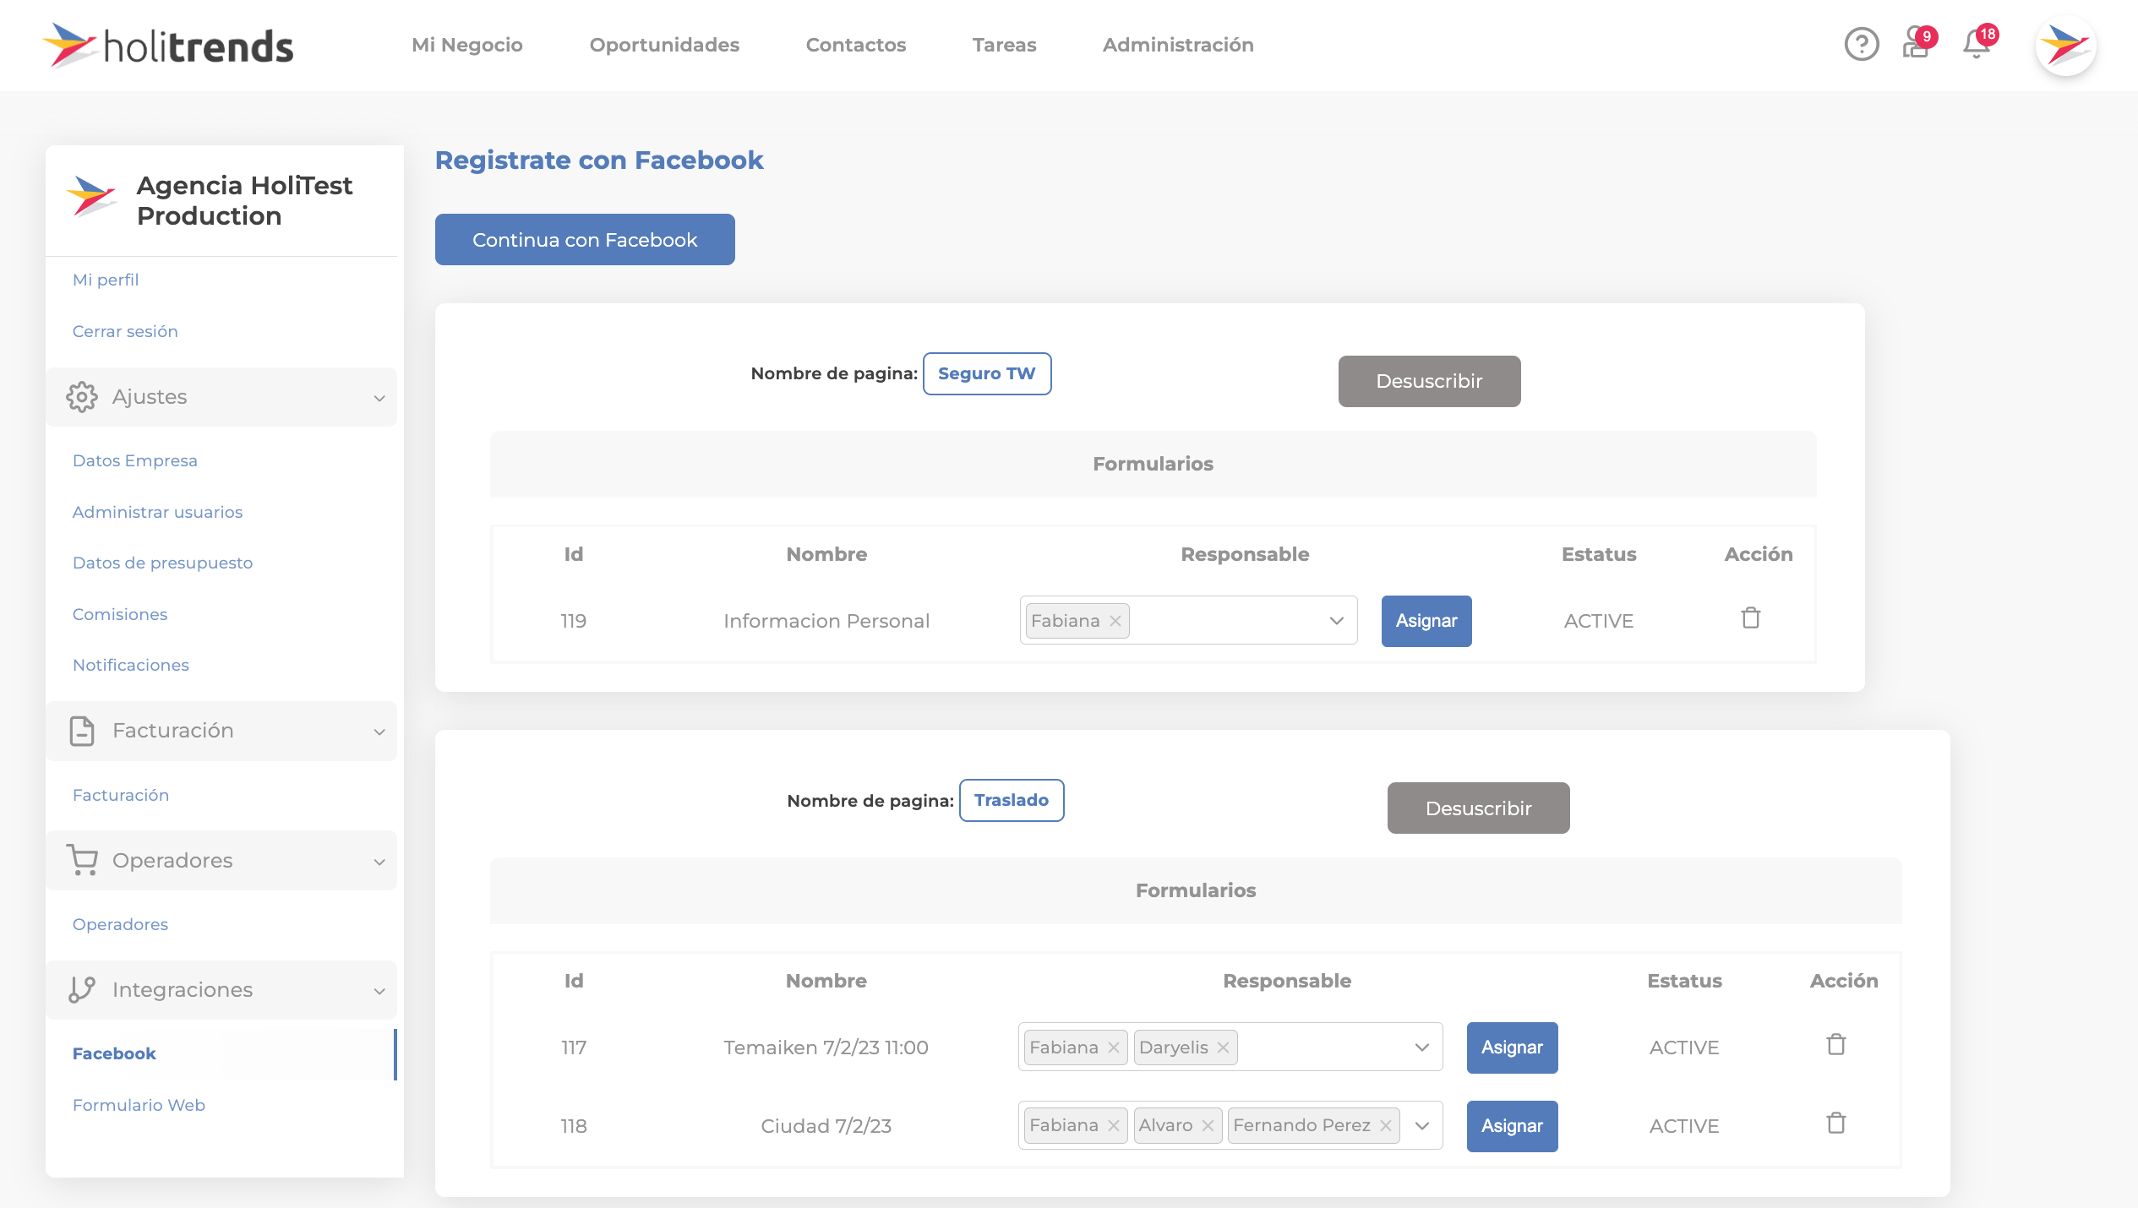
Task: Delete form 118 with trash icon
Action: [1835, 1124]
